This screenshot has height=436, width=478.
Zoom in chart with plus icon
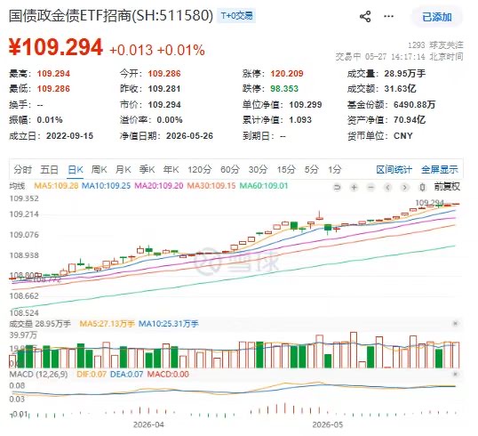tap(354, 187)
